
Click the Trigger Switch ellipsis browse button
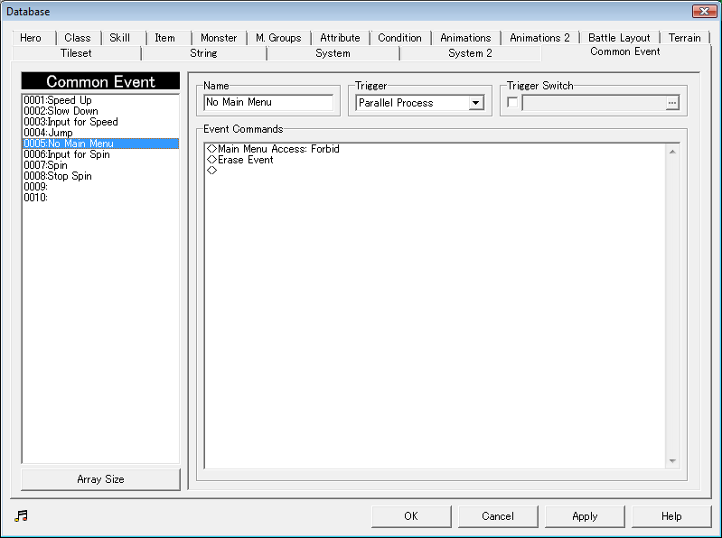tap(671, 103)
